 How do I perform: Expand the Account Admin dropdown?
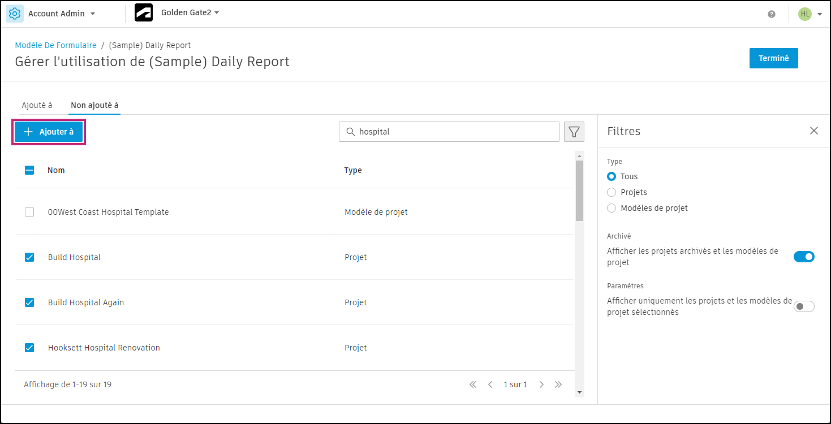click(x=93, y=14)
